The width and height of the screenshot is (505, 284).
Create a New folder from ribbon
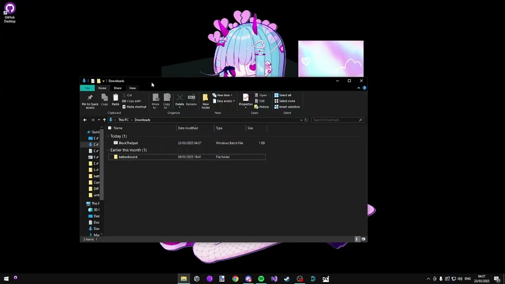click(x=206, y=101)
